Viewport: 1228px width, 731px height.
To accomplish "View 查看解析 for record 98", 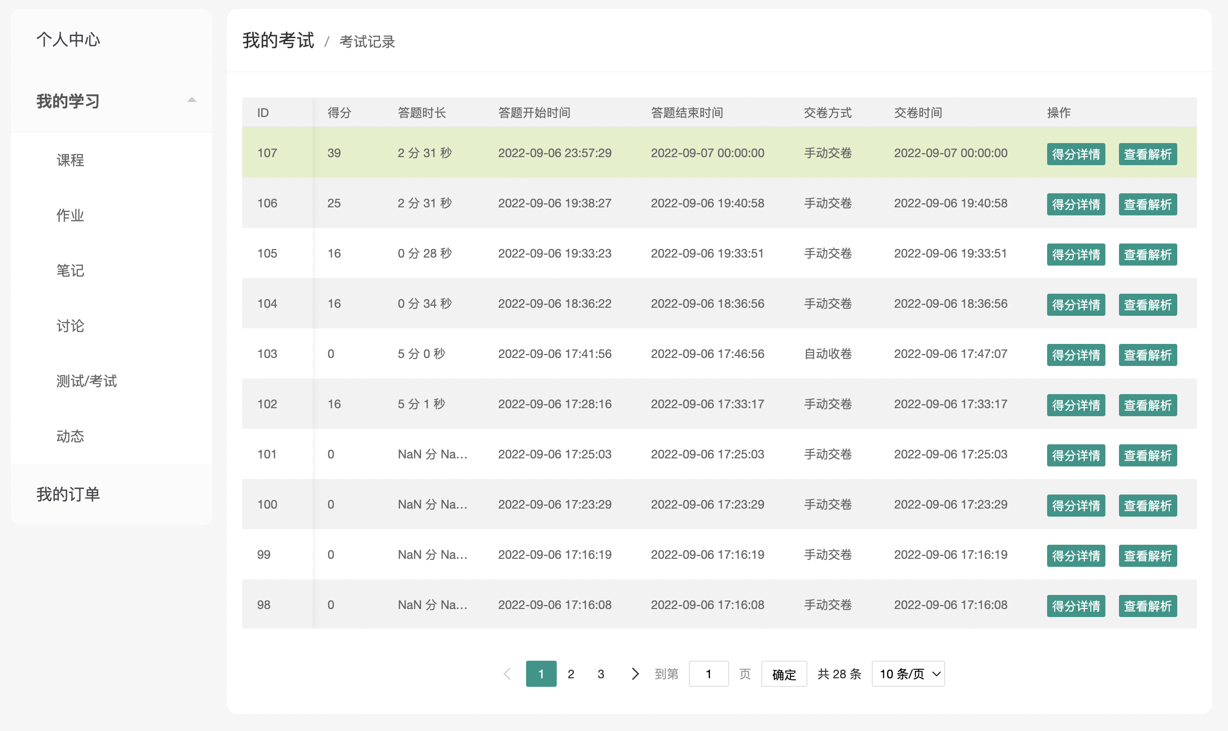I will pos(1148,606).
